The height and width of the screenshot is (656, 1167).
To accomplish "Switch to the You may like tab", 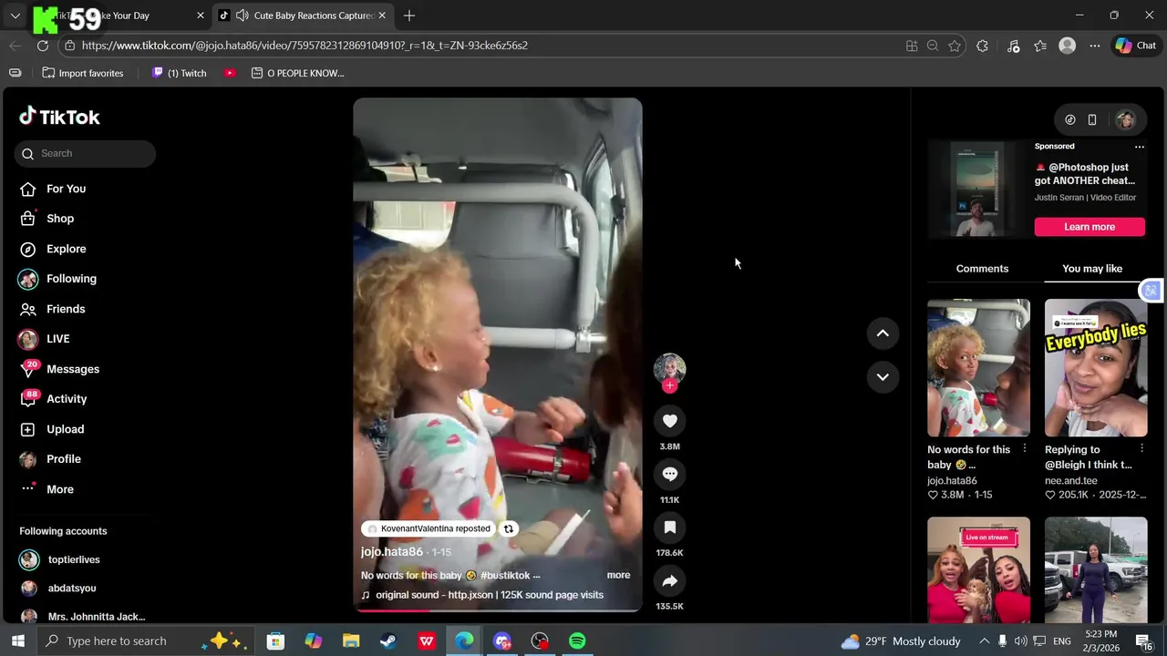I will tap(1092, 269).
